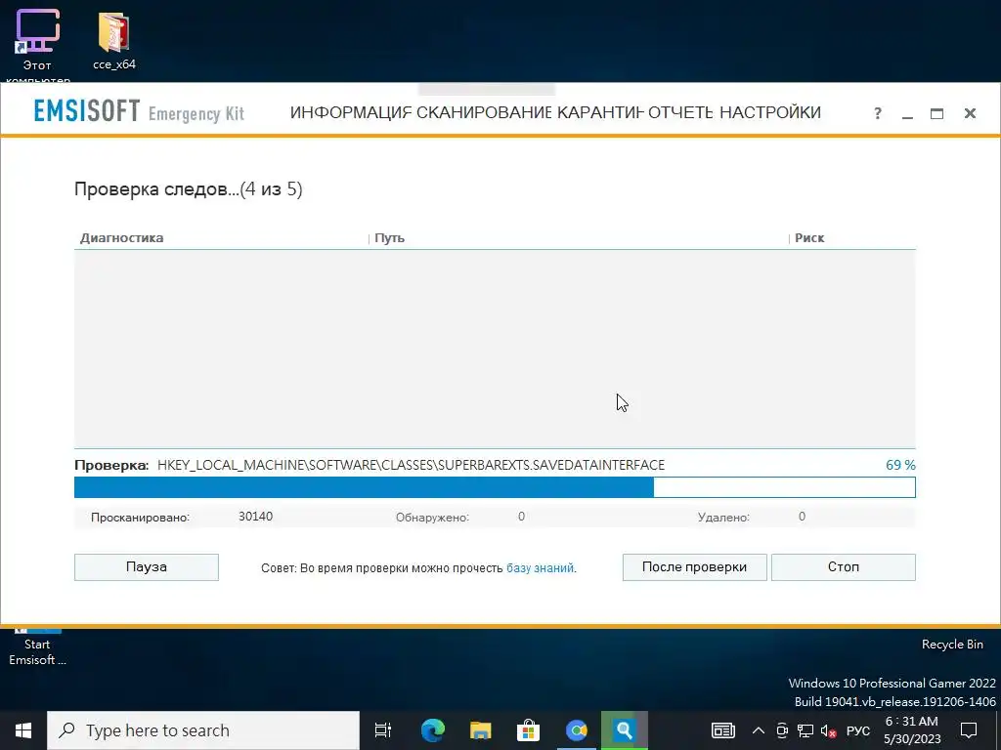Open Chrome from the taskbar
The image size is (1001, 750).
(x=576, y=730)
